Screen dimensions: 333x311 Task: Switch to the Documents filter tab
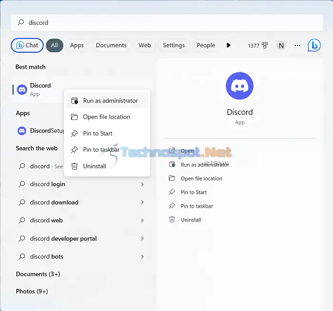tap(111, 45)
